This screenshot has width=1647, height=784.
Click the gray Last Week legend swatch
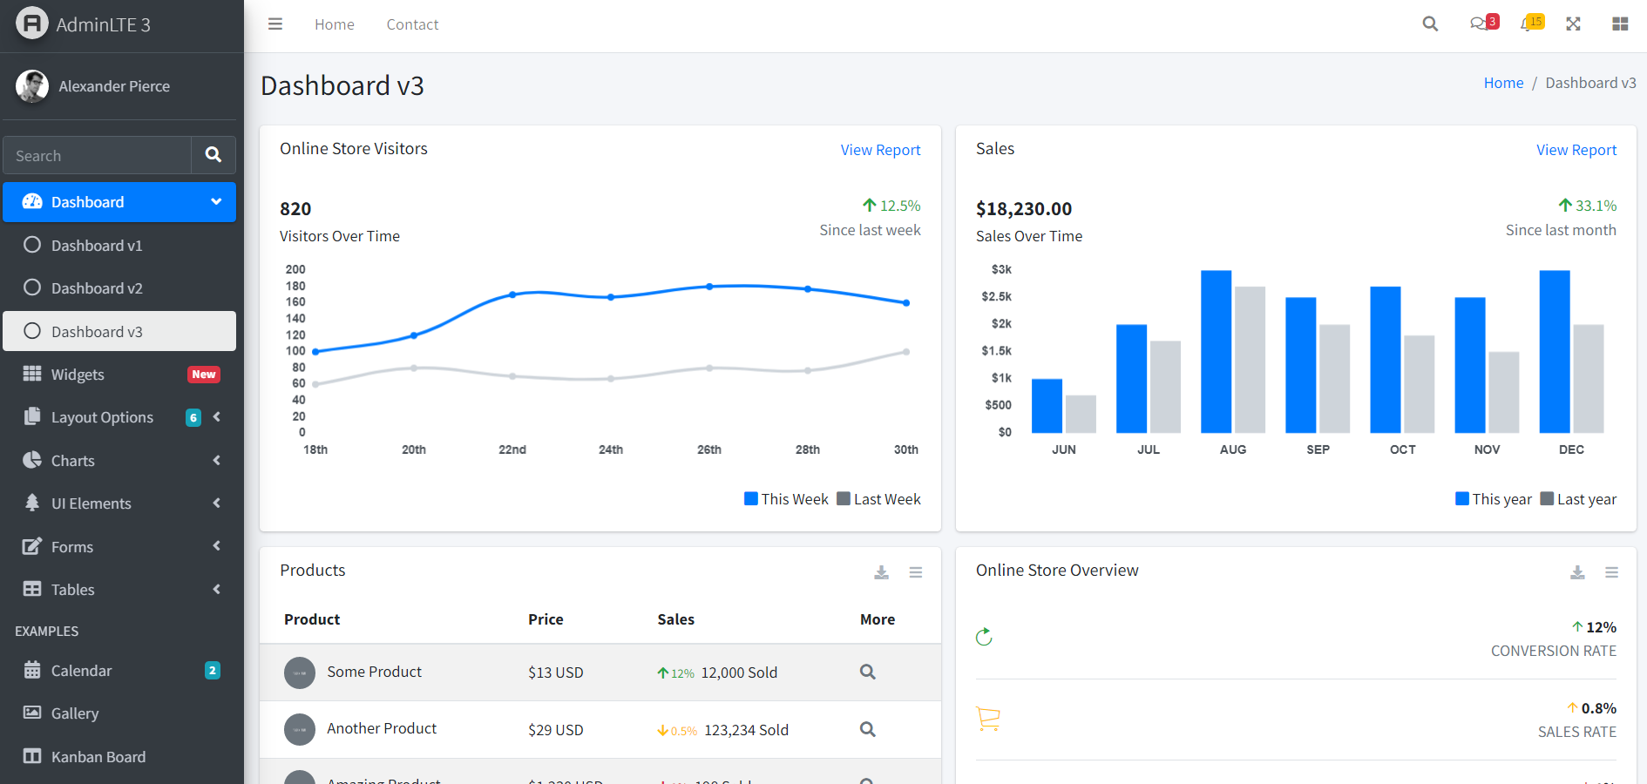843,498
